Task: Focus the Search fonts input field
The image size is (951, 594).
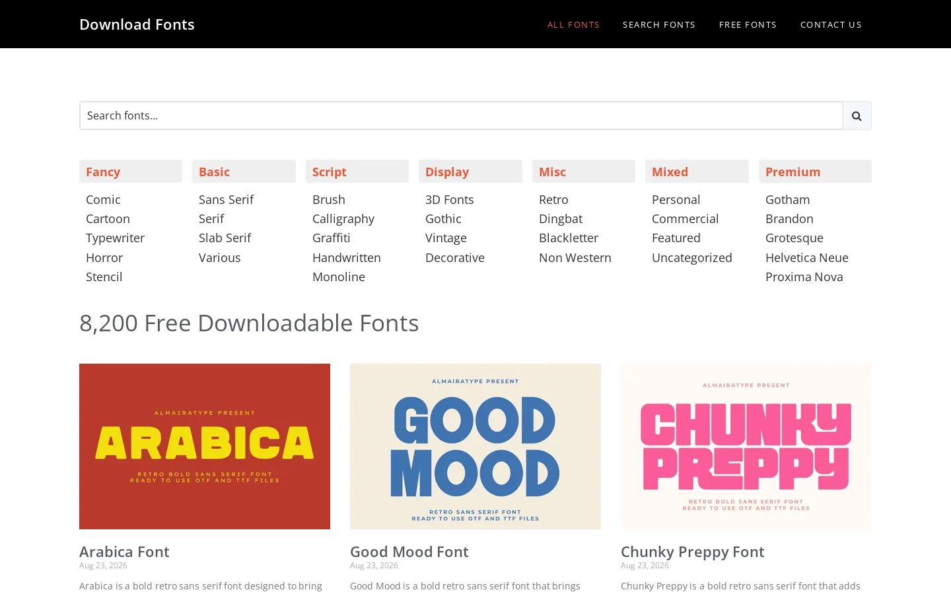Action: pyautogui.click(x=462, y=115)
